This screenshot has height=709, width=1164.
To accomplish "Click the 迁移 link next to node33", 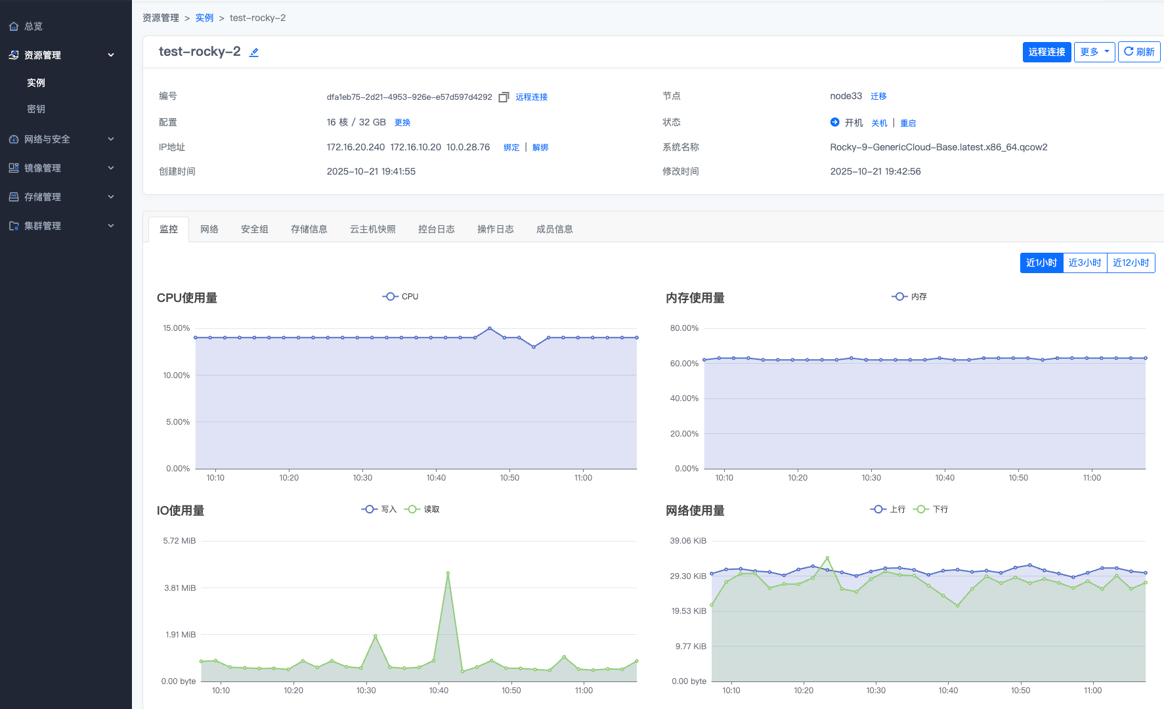I will point(878,97).
